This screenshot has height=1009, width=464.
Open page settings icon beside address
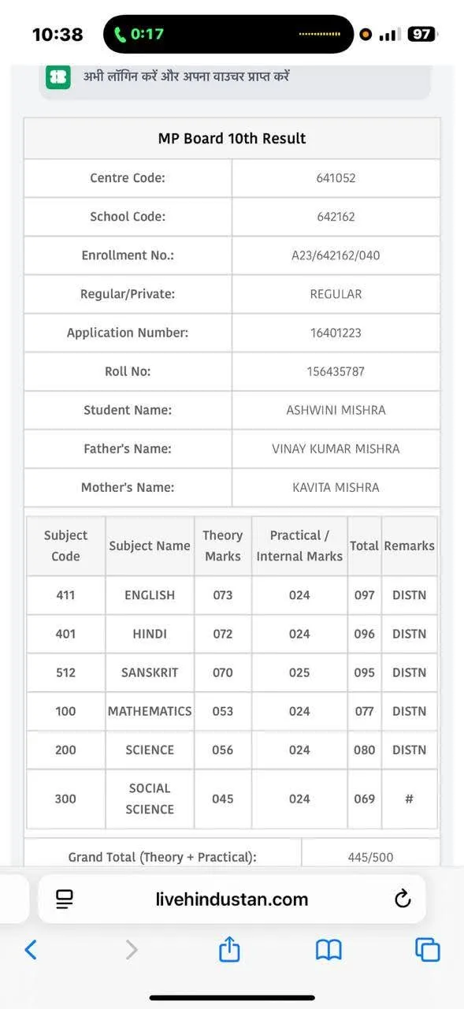[x=65, y=899]
